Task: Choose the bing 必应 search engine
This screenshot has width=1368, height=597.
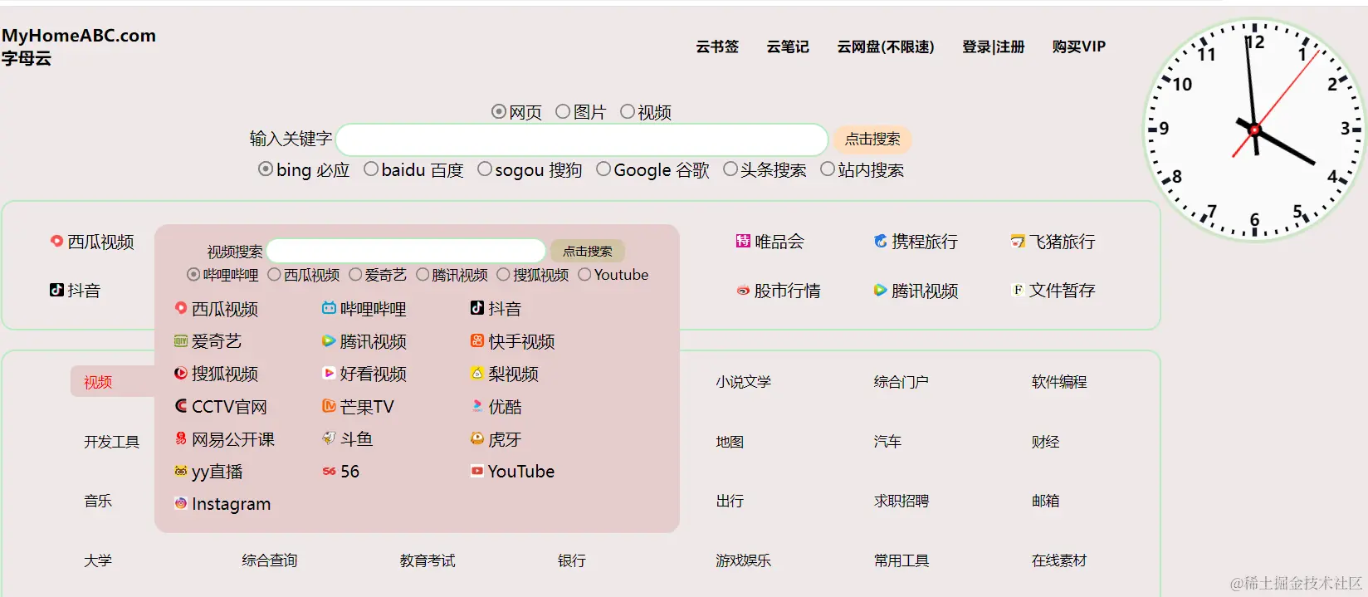Action: [x=266, y=169]
